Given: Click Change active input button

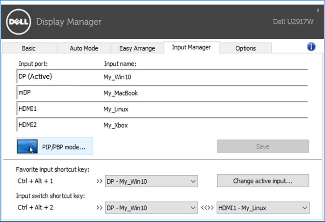Looking at the screenshot, I should [263, 181].
